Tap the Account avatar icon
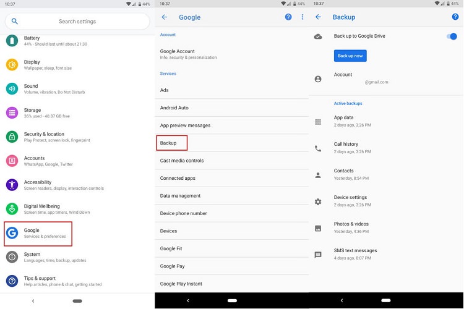The width and height of the screenshot is (464, 309). 318,79
